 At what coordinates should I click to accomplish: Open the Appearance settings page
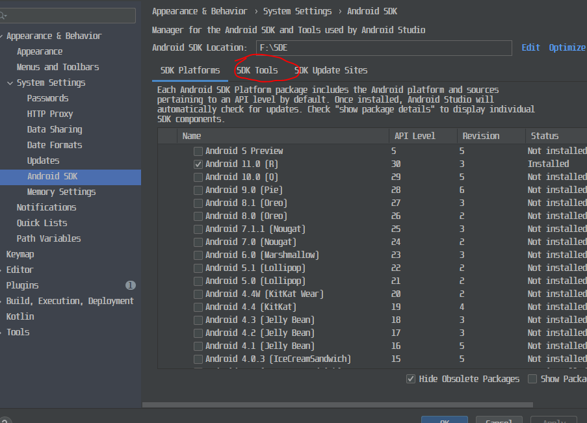[x=40, y=52]
